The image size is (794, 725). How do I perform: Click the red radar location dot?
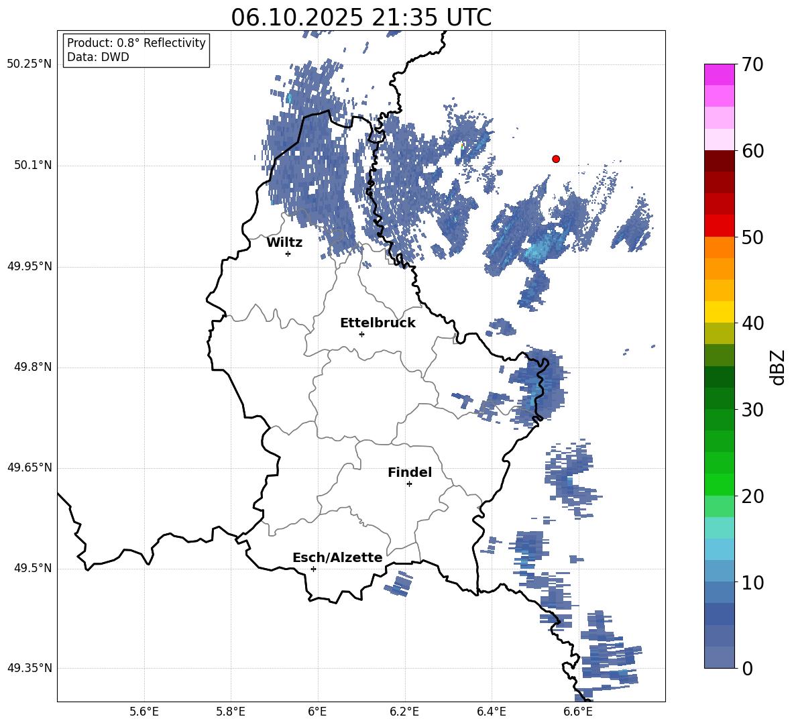click(556, 159)
